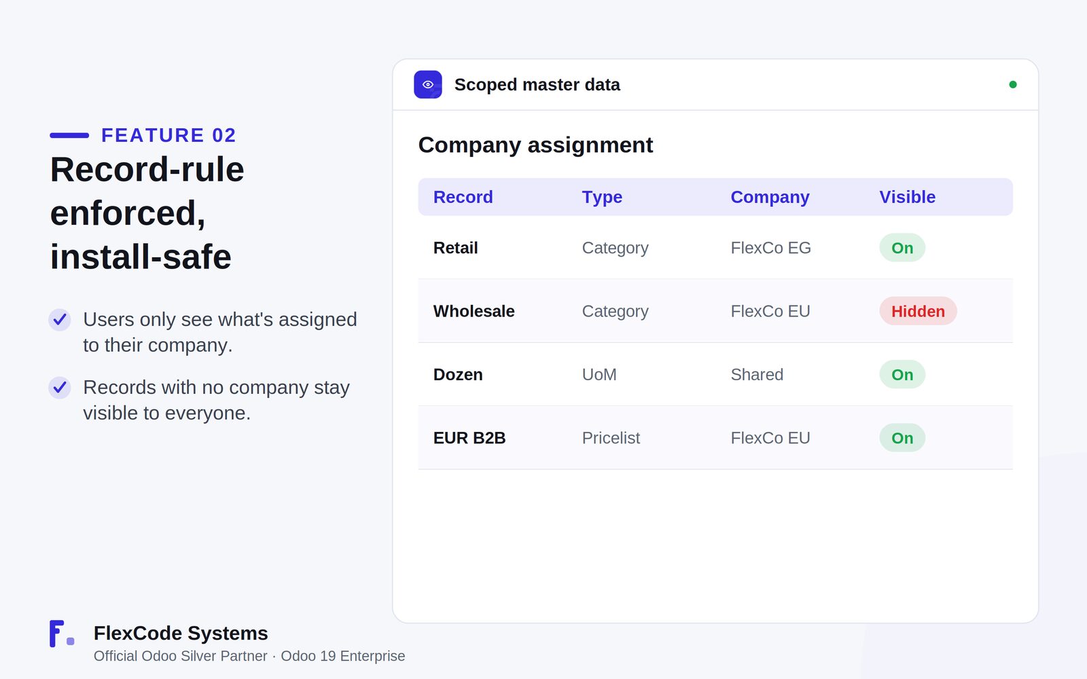Click the Scoped master data title
This screenshot has width=1087, height=679.
tap(537, 85)
